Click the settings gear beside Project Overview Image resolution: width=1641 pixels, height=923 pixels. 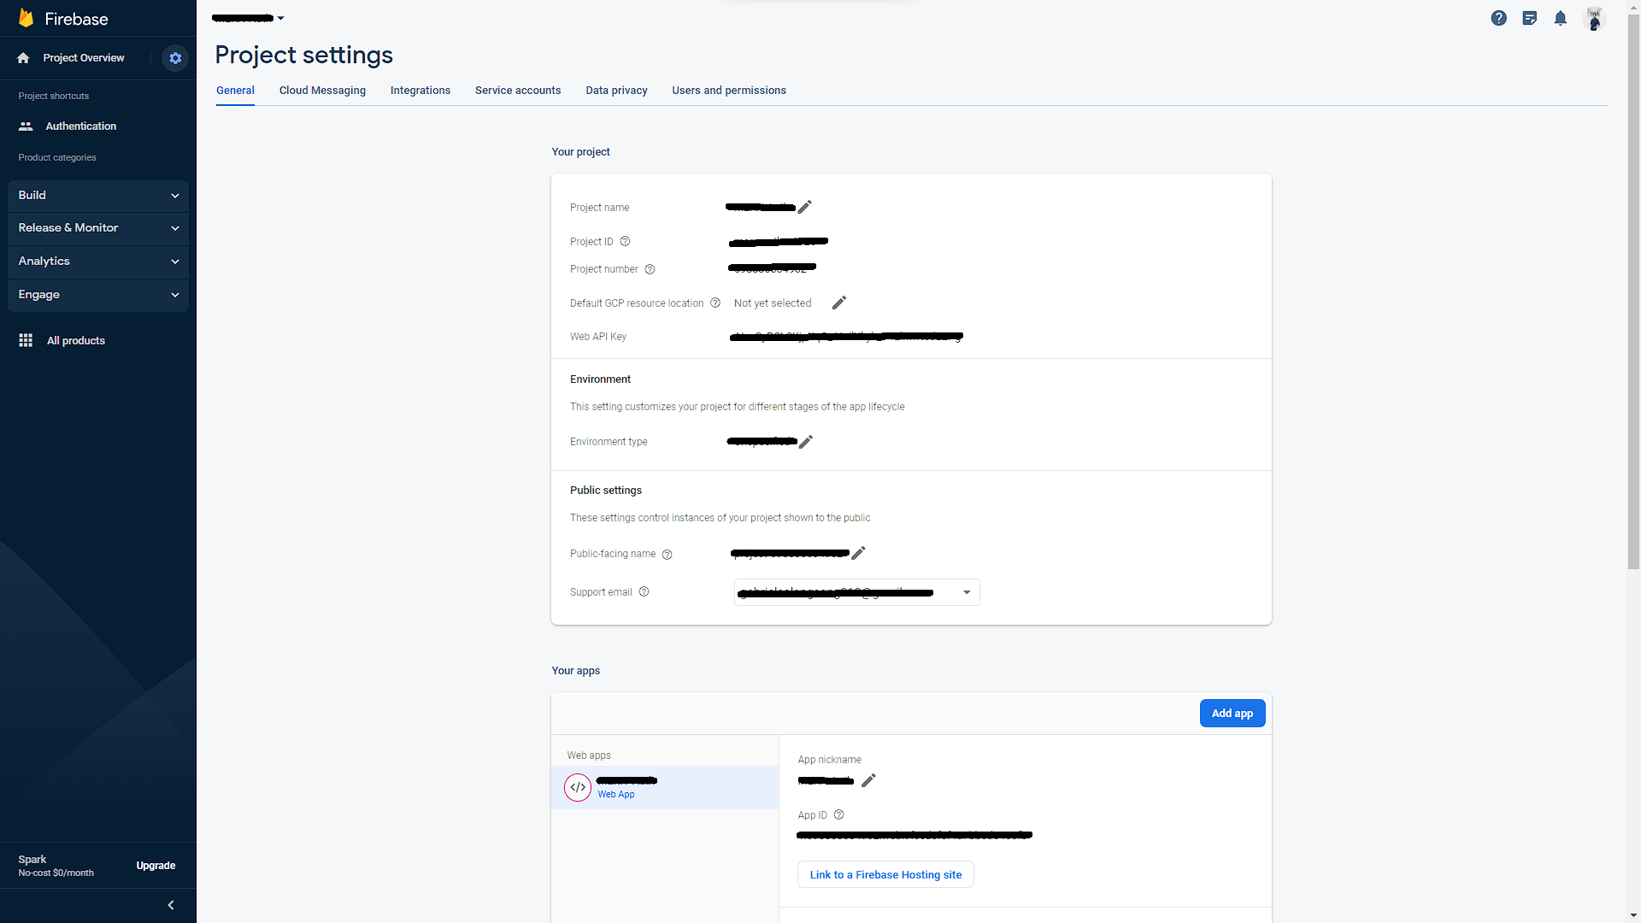coord(175,58)
